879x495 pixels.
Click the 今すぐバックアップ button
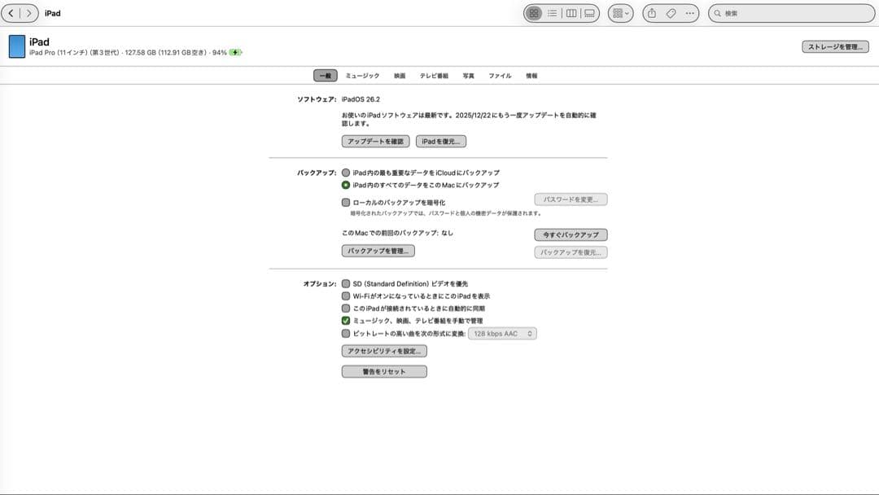click(x=570, y=234)
